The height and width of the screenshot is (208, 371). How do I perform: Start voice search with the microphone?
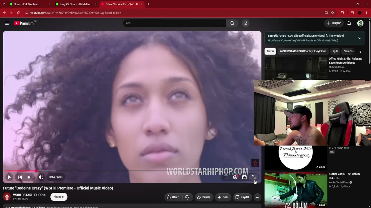tap(245, 23)
